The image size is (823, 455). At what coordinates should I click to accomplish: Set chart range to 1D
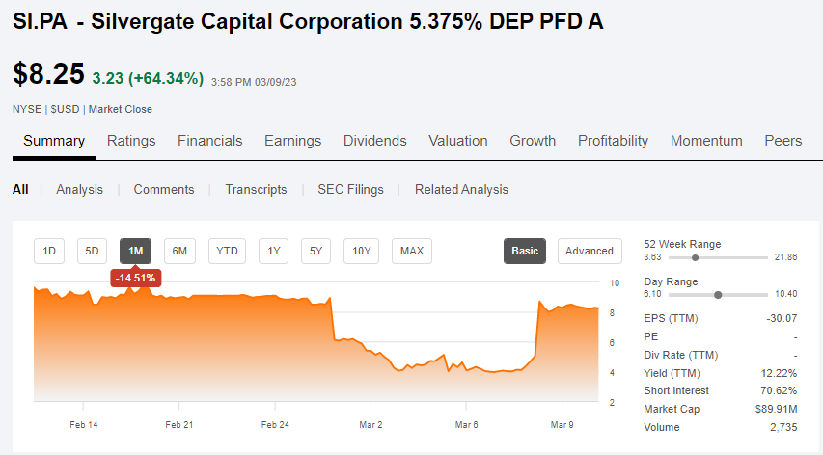pos(49,251)
